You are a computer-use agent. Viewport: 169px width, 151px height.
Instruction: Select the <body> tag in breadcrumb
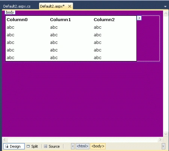[x=98, y=146]
